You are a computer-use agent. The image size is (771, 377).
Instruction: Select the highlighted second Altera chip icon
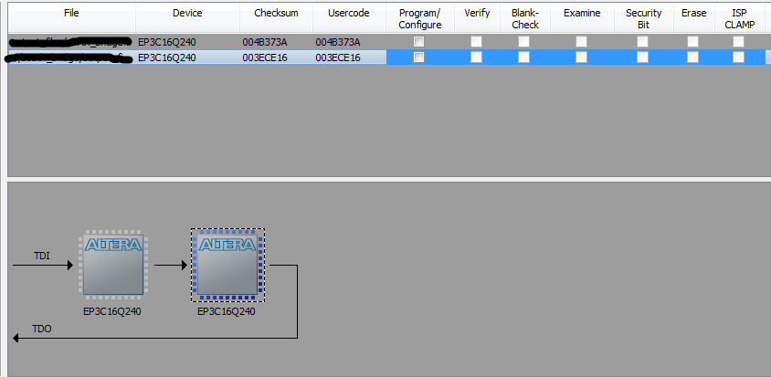tap(227, 265)
